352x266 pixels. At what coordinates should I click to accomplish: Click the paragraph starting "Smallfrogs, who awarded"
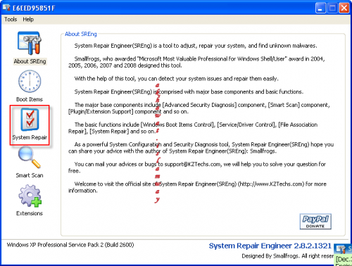[x=196, y=62]
